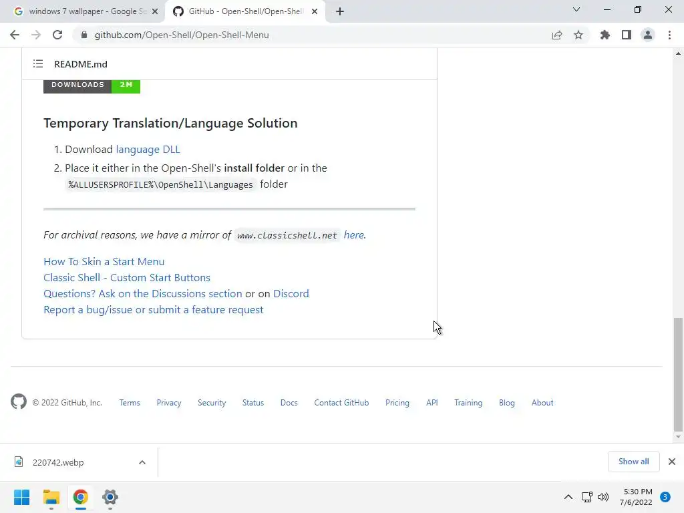Open the Extensions puzzle icon
This screenshot has width=684, height=513.
point(605,35)
